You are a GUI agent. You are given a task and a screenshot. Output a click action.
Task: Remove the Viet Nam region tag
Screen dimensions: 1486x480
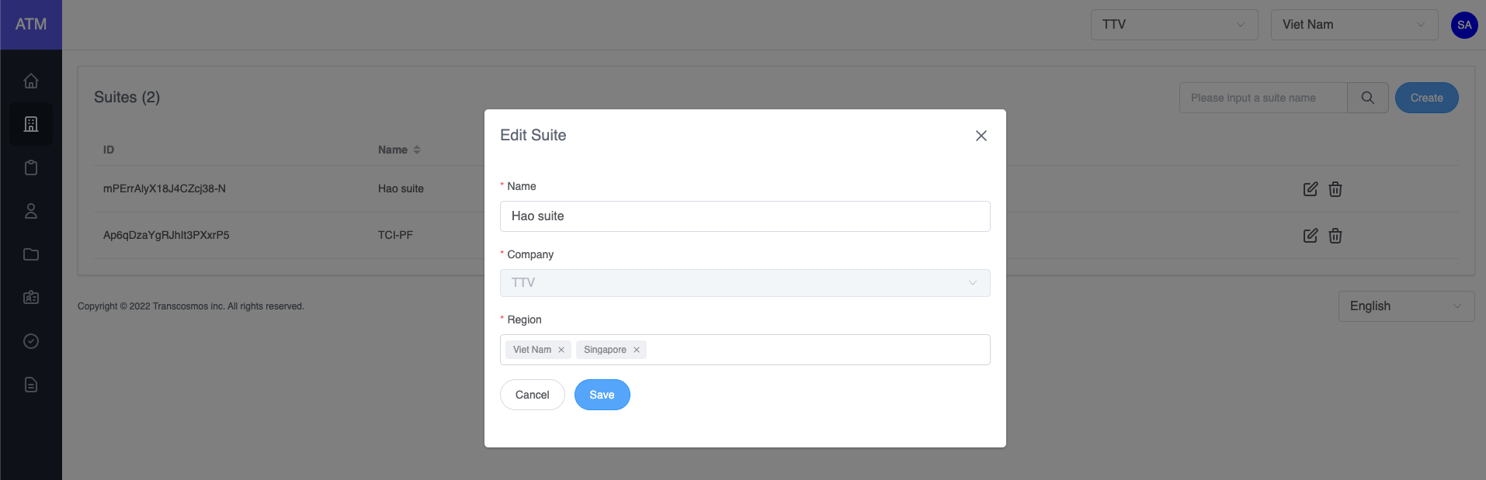[561, 350]
